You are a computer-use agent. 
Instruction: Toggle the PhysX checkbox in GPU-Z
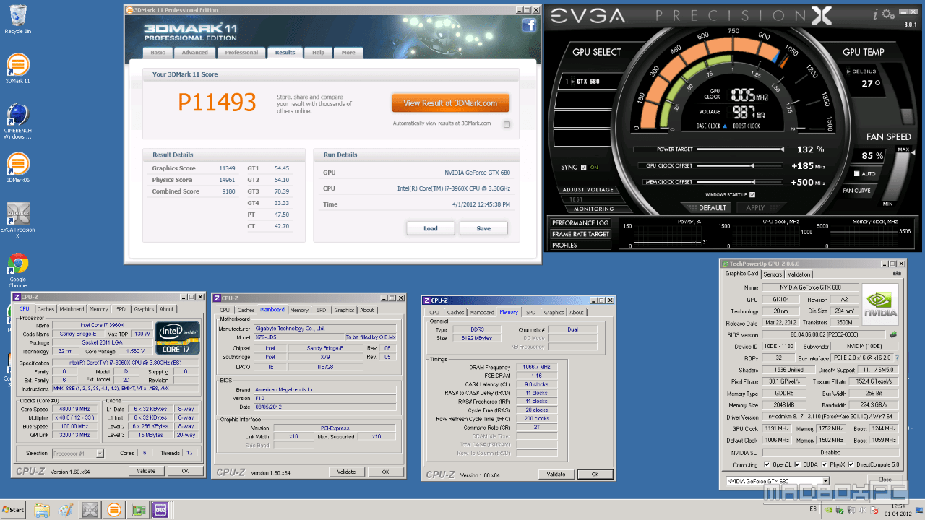825,464
